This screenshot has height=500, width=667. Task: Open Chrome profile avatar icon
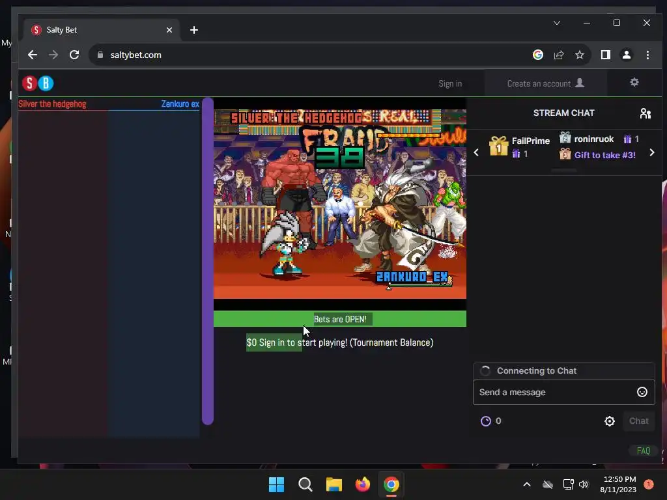point(626,55)
